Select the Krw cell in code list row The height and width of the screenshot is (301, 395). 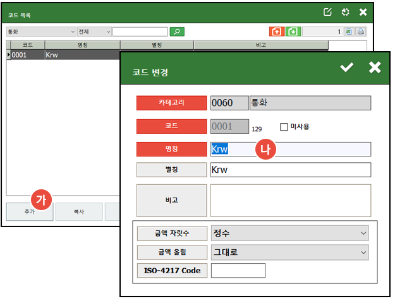coord(82,55)
